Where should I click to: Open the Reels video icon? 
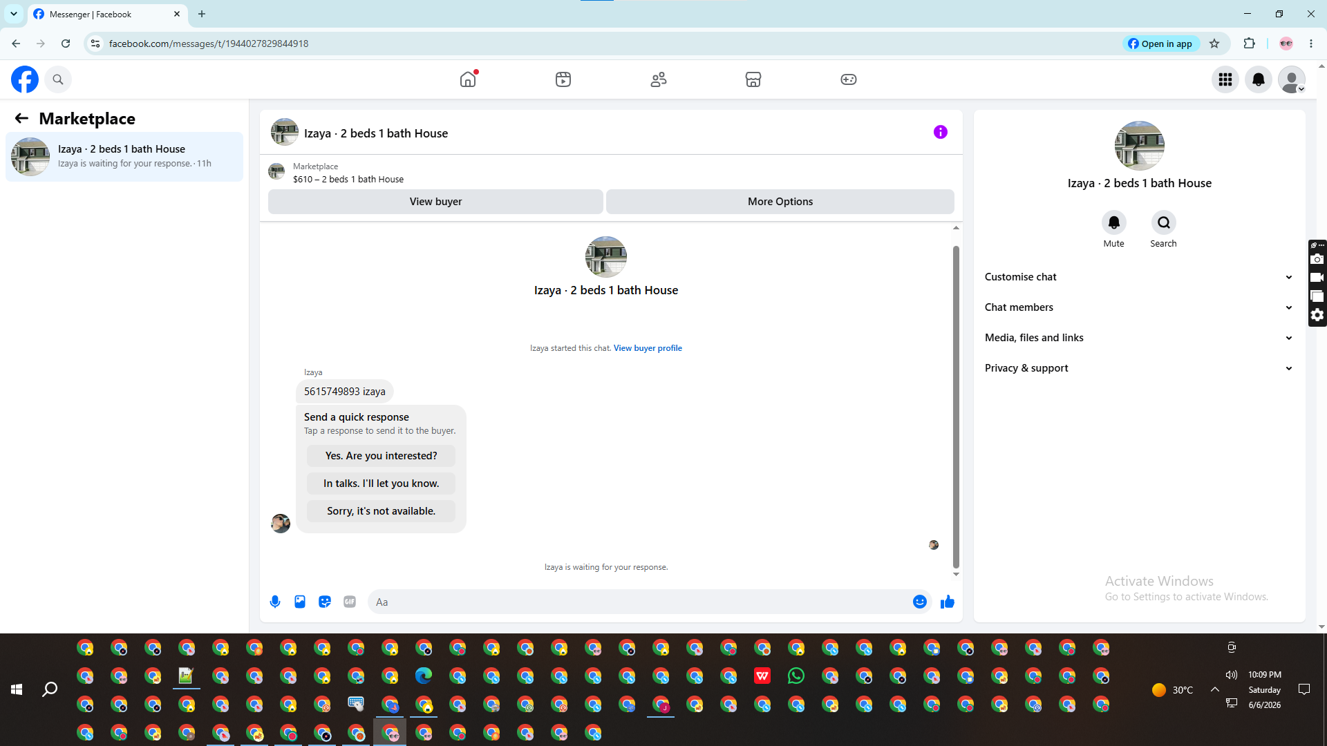[563, 79]
